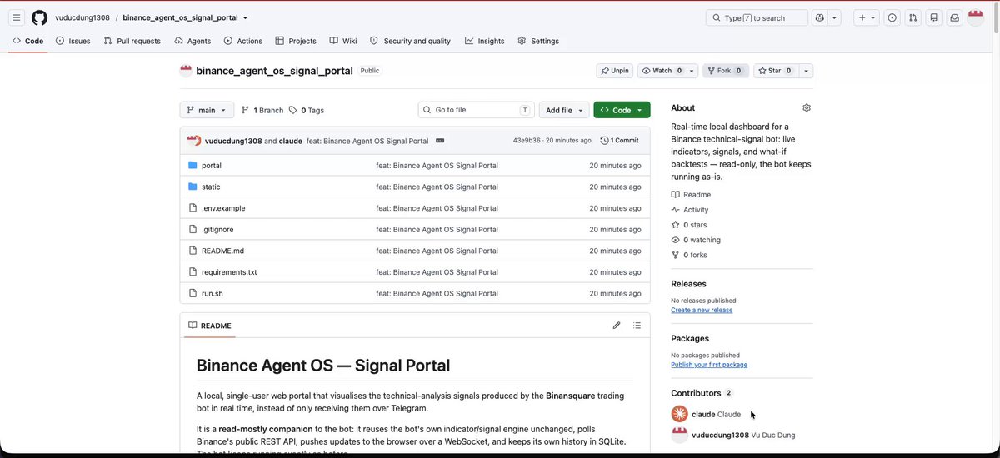Open the green Code dropdown button
The width and height of the screenshot is (1000, 458).
622,110
